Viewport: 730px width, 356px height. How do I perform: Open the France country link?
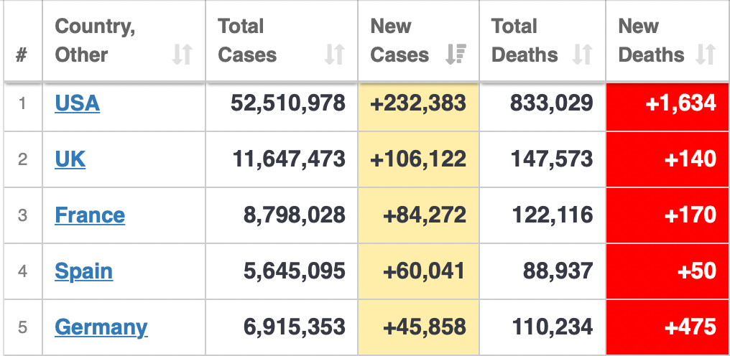[x=90, y=215]
